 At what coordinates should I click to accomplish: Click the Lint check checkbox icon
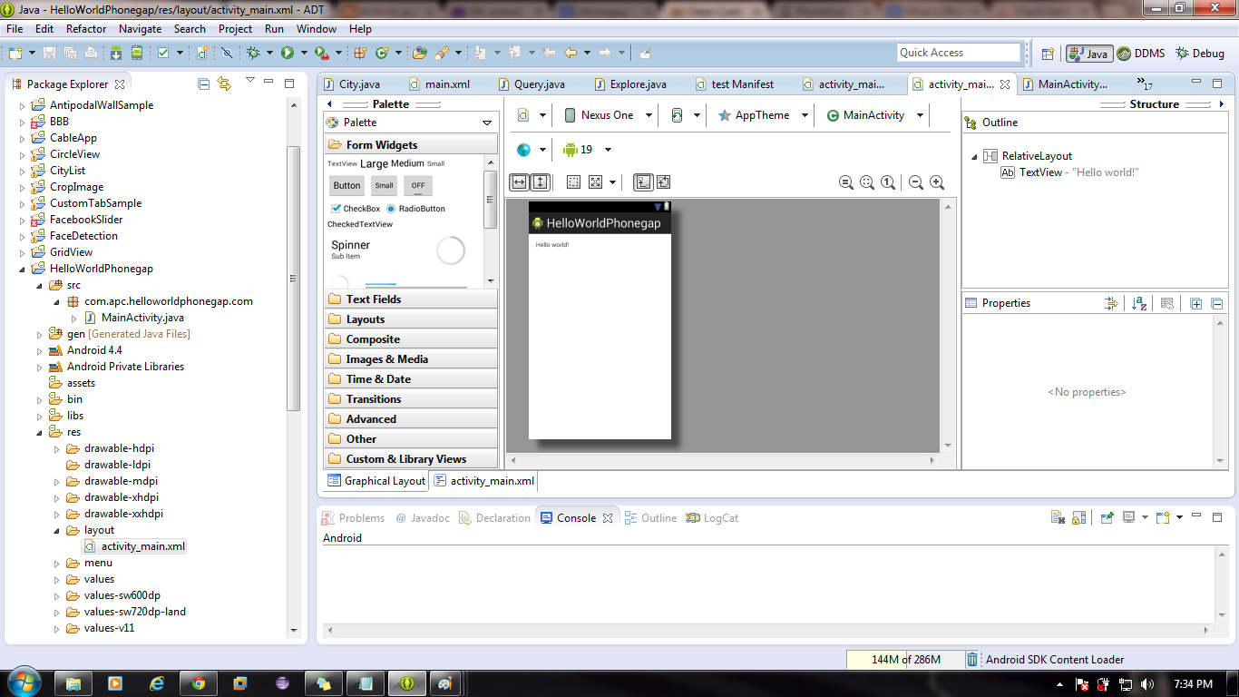pyautogui.click(x=163, y=53)
